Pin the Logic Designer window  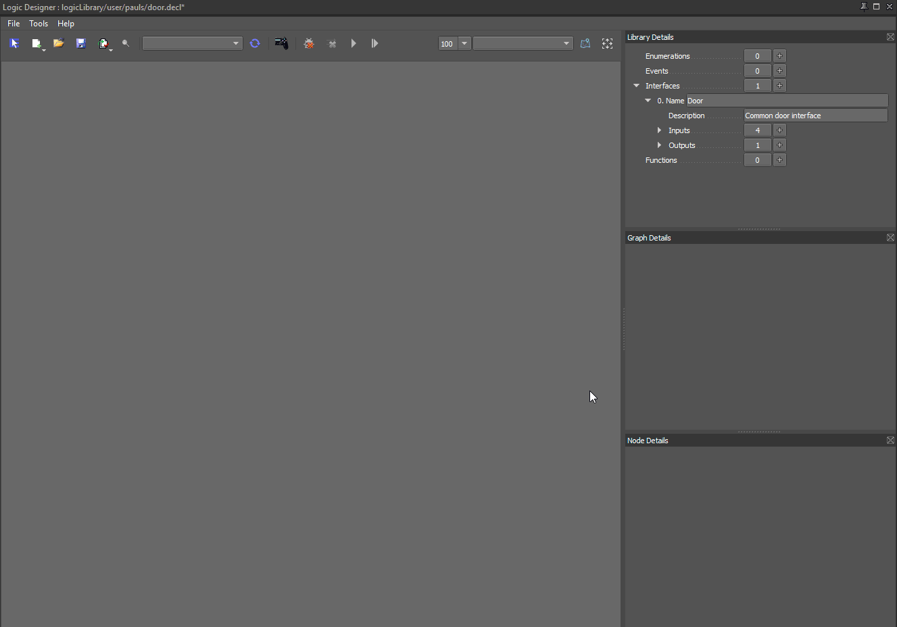tap(864, 7)
